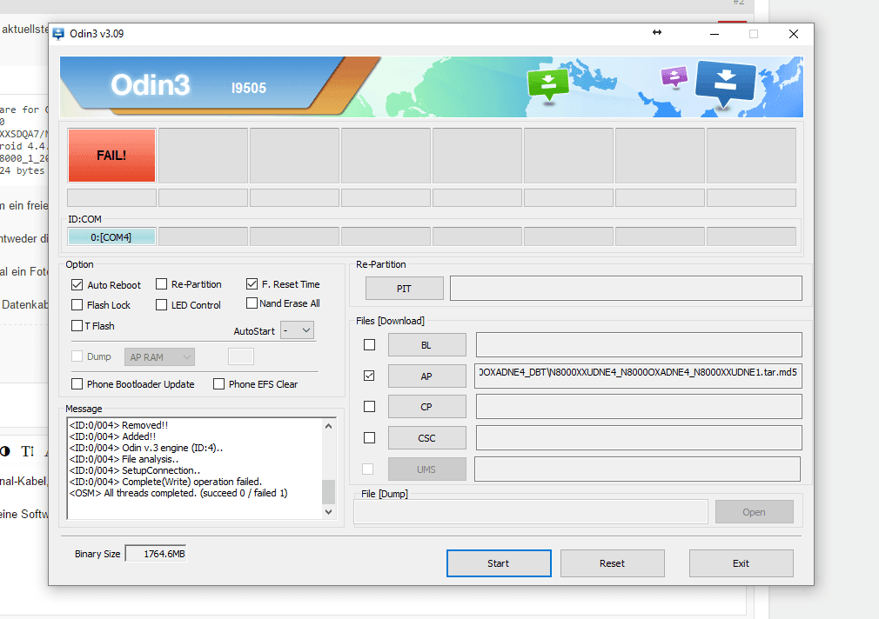Click 'Complete(Write) operation failed.' log line
The image size is (879, 619).
pyautogui.click(x=165, y=482)
